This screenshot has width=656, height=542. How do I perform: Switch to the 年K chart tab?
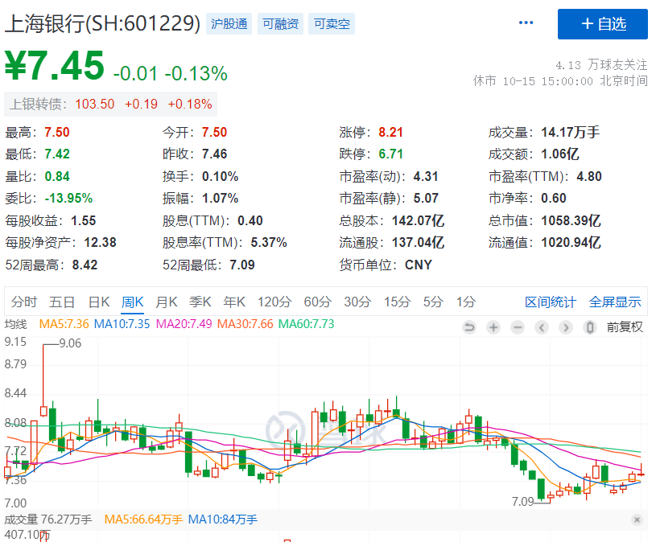(234, 302)
